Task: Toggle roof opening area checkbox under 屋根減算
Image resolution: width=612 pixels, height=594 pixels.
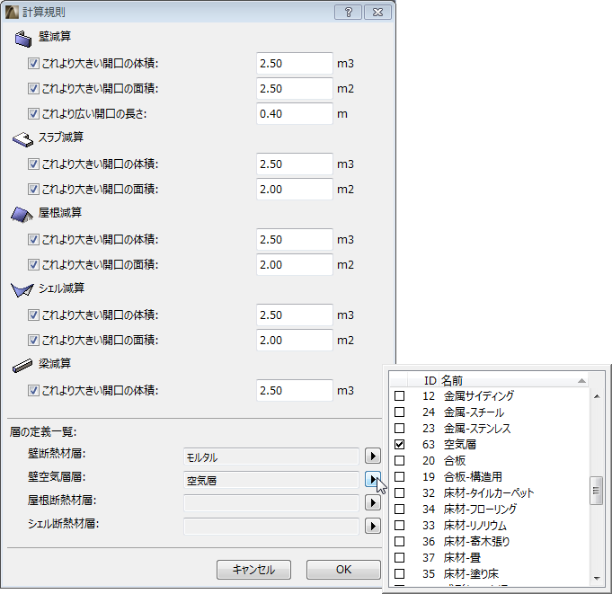Action: coord(33,264)
